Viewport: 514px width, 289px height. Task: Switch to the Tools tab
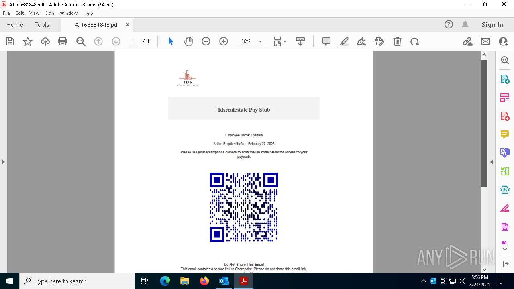pyautogui.click(x=42, y=25)
